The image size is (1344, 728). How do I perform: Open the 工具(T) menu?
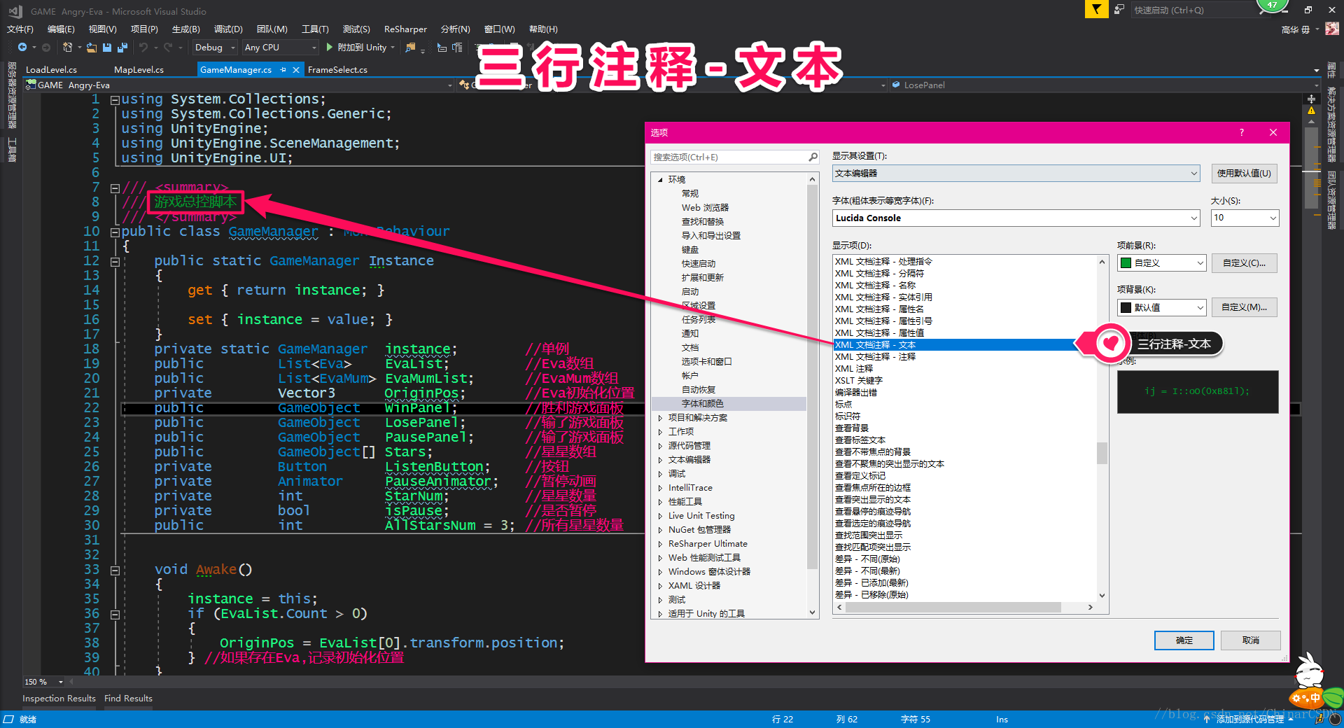[x=315, y=29]
